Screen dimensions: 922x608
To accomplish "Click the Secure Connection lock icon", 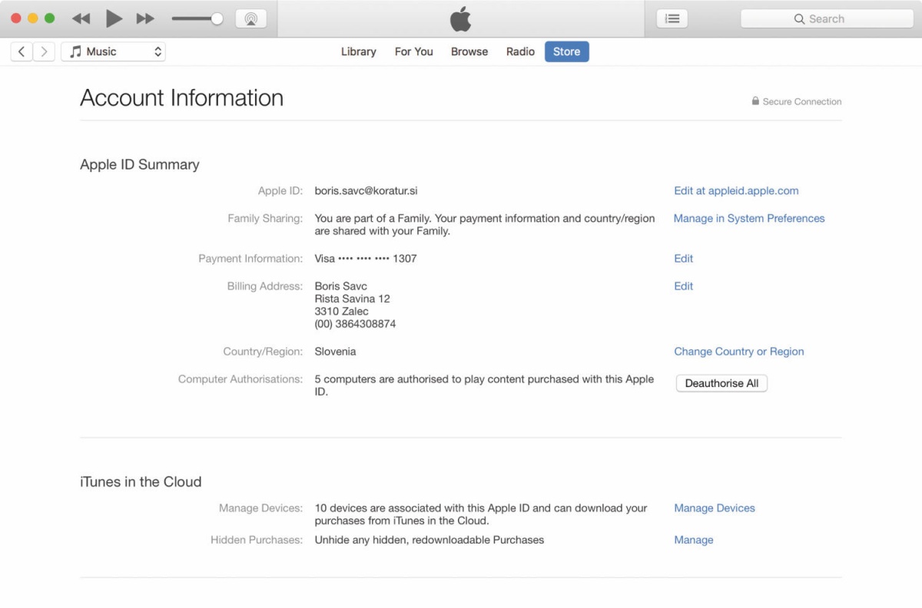I will point(755,101).
